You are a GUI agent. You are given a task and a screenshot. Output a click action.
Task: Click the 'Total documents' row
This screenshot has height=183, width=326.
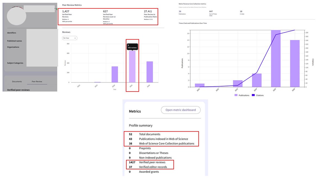click(145, 134)
